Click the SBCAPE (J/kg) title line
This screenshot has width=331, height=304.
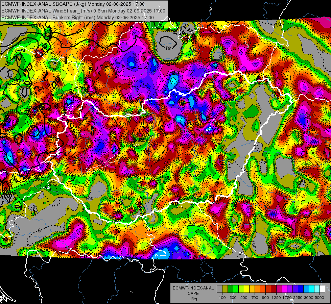(73, 4)
